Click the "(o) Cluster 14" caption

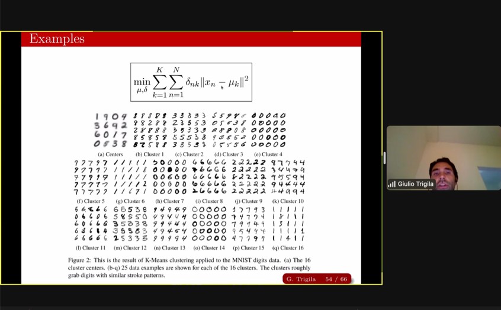pyautogui.click(x=209, y=248)
